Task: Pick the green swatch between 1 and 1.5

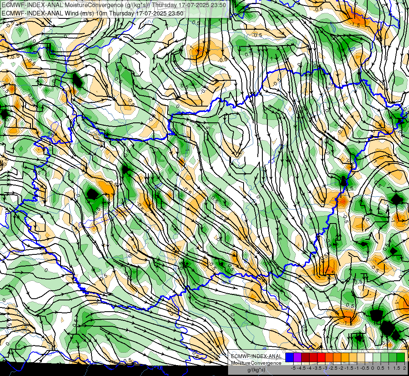Action: (393, 357)
